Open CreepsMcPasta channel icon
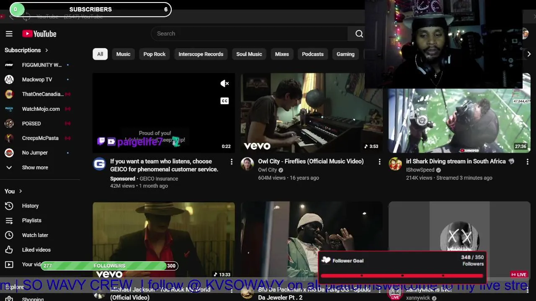The height and width of the screenshot is (301, 536). [x=9, y=138]
